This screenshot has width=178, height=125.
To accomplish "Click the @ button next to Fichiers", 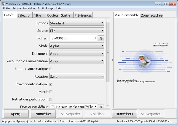I will 101,38.
